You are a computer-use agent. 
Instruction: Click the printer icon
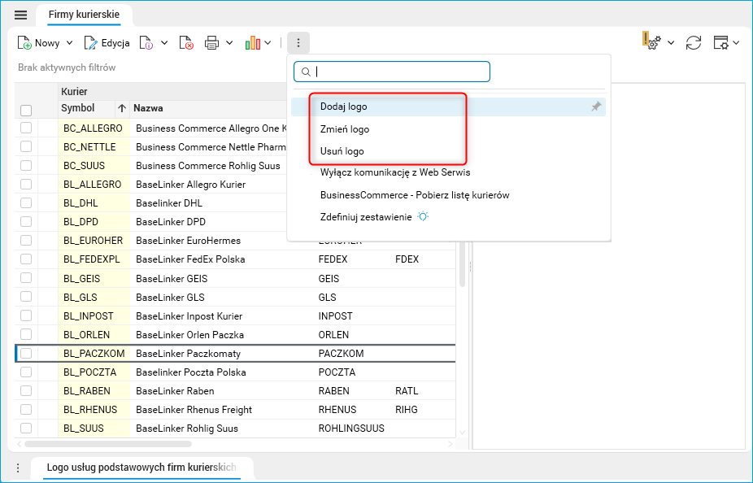211,43
